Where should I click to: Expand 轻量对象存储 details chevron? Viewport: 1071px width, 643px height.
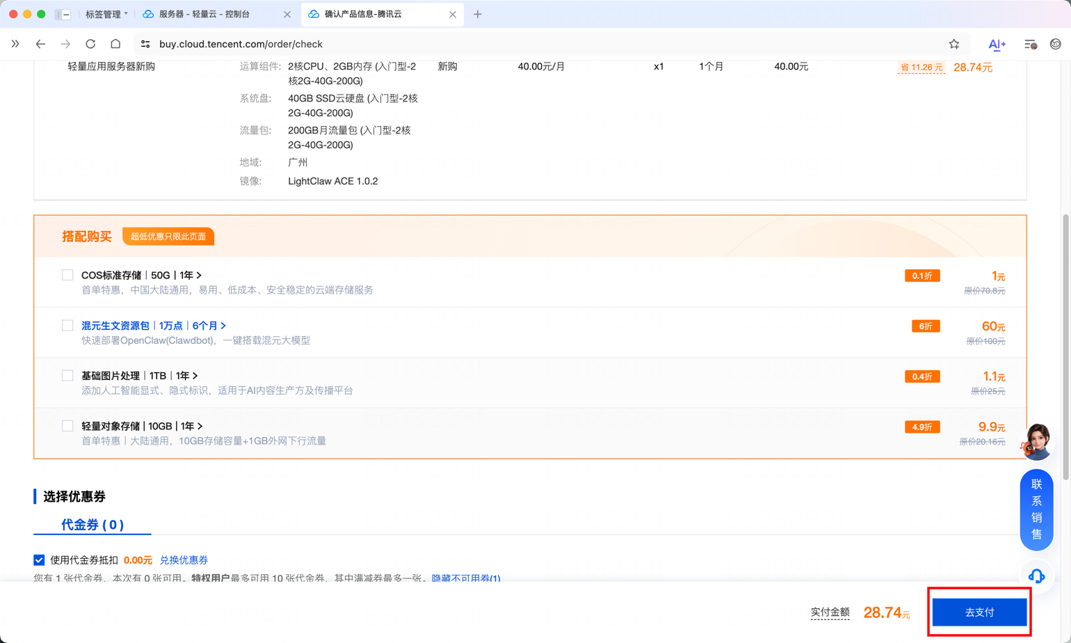pos(201,426)
